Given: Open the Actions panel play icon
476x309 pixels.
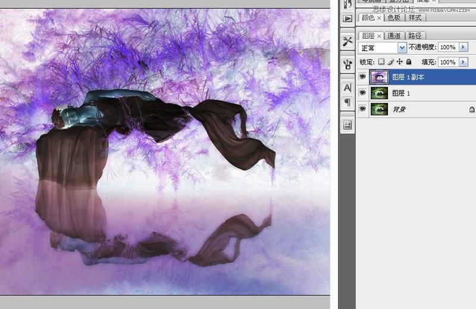Looking at the screenshot, I should (347, 18).
